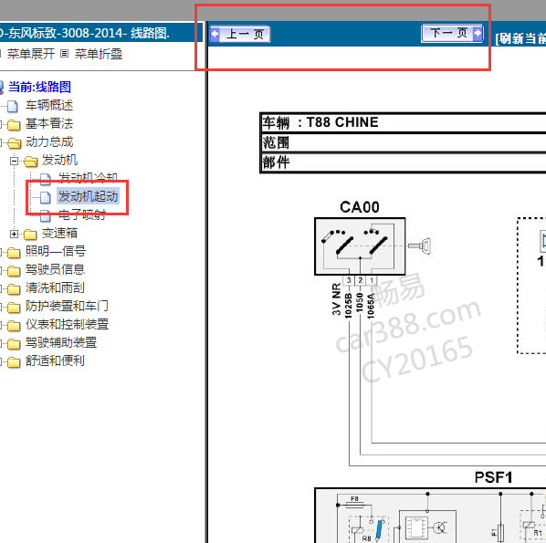This screenshot has height=543, width=546.
Task: Go to previous page with 上一页 button
Action: [240, 34]
